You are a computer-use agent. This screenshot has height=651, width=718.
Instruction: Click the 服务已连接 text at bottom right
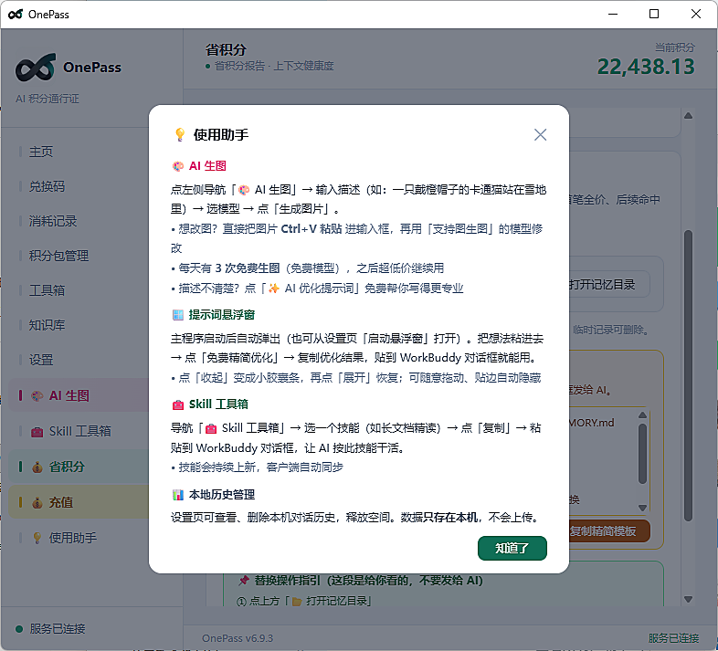click(x=673, y=638)
